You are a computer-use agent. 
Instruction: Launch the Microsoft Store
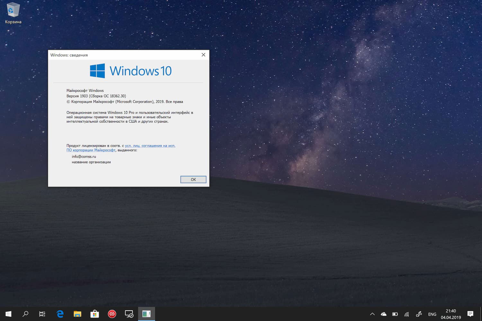(94, 314)
